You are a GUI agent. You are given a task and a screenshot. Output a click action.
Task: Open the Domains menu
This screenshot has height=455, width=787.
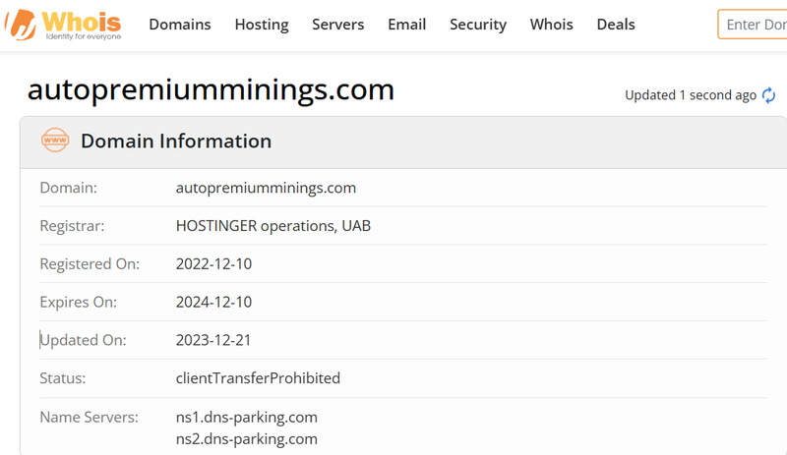coord(180,25)
